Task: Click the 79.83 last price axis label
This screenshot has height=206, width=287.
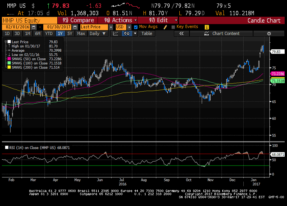Action: 277,52
